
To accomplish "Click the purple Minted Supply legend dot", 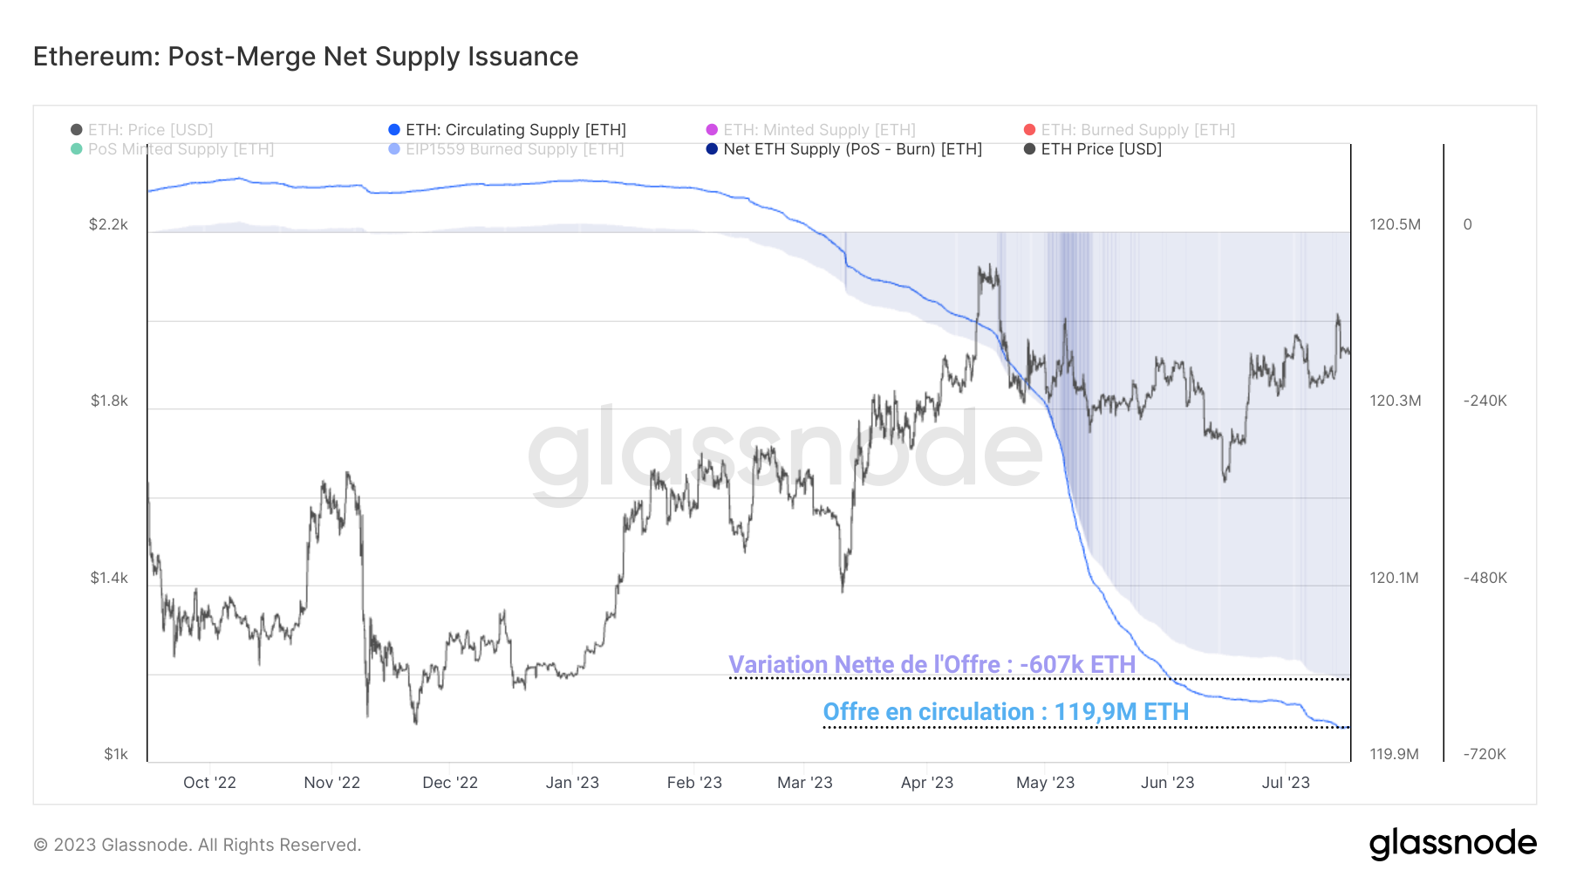I will [x=712, y=130].
